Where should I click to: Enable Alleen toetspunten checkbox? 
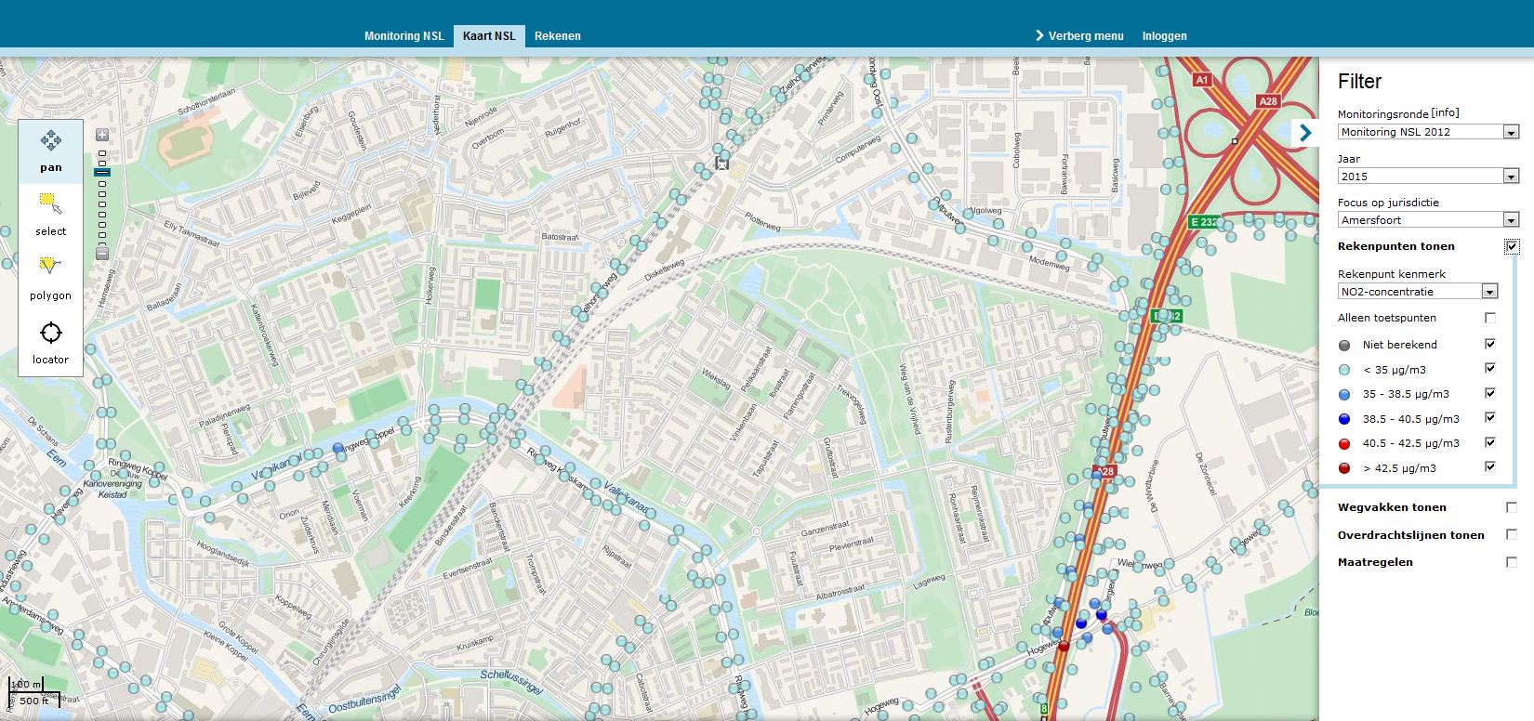click(x=1490, y=318)
